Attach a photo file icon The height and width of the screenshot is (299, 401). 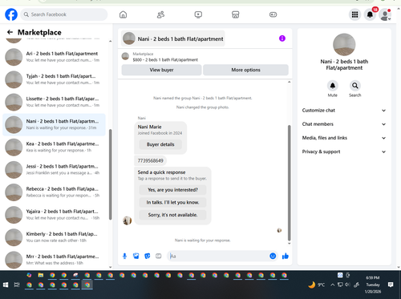coord(136,257)
